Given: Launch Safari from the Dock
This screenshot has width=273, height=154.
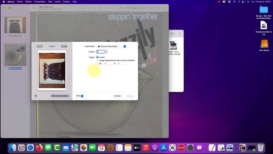Looking at the screenshot, I should click(x=30, y=148).
